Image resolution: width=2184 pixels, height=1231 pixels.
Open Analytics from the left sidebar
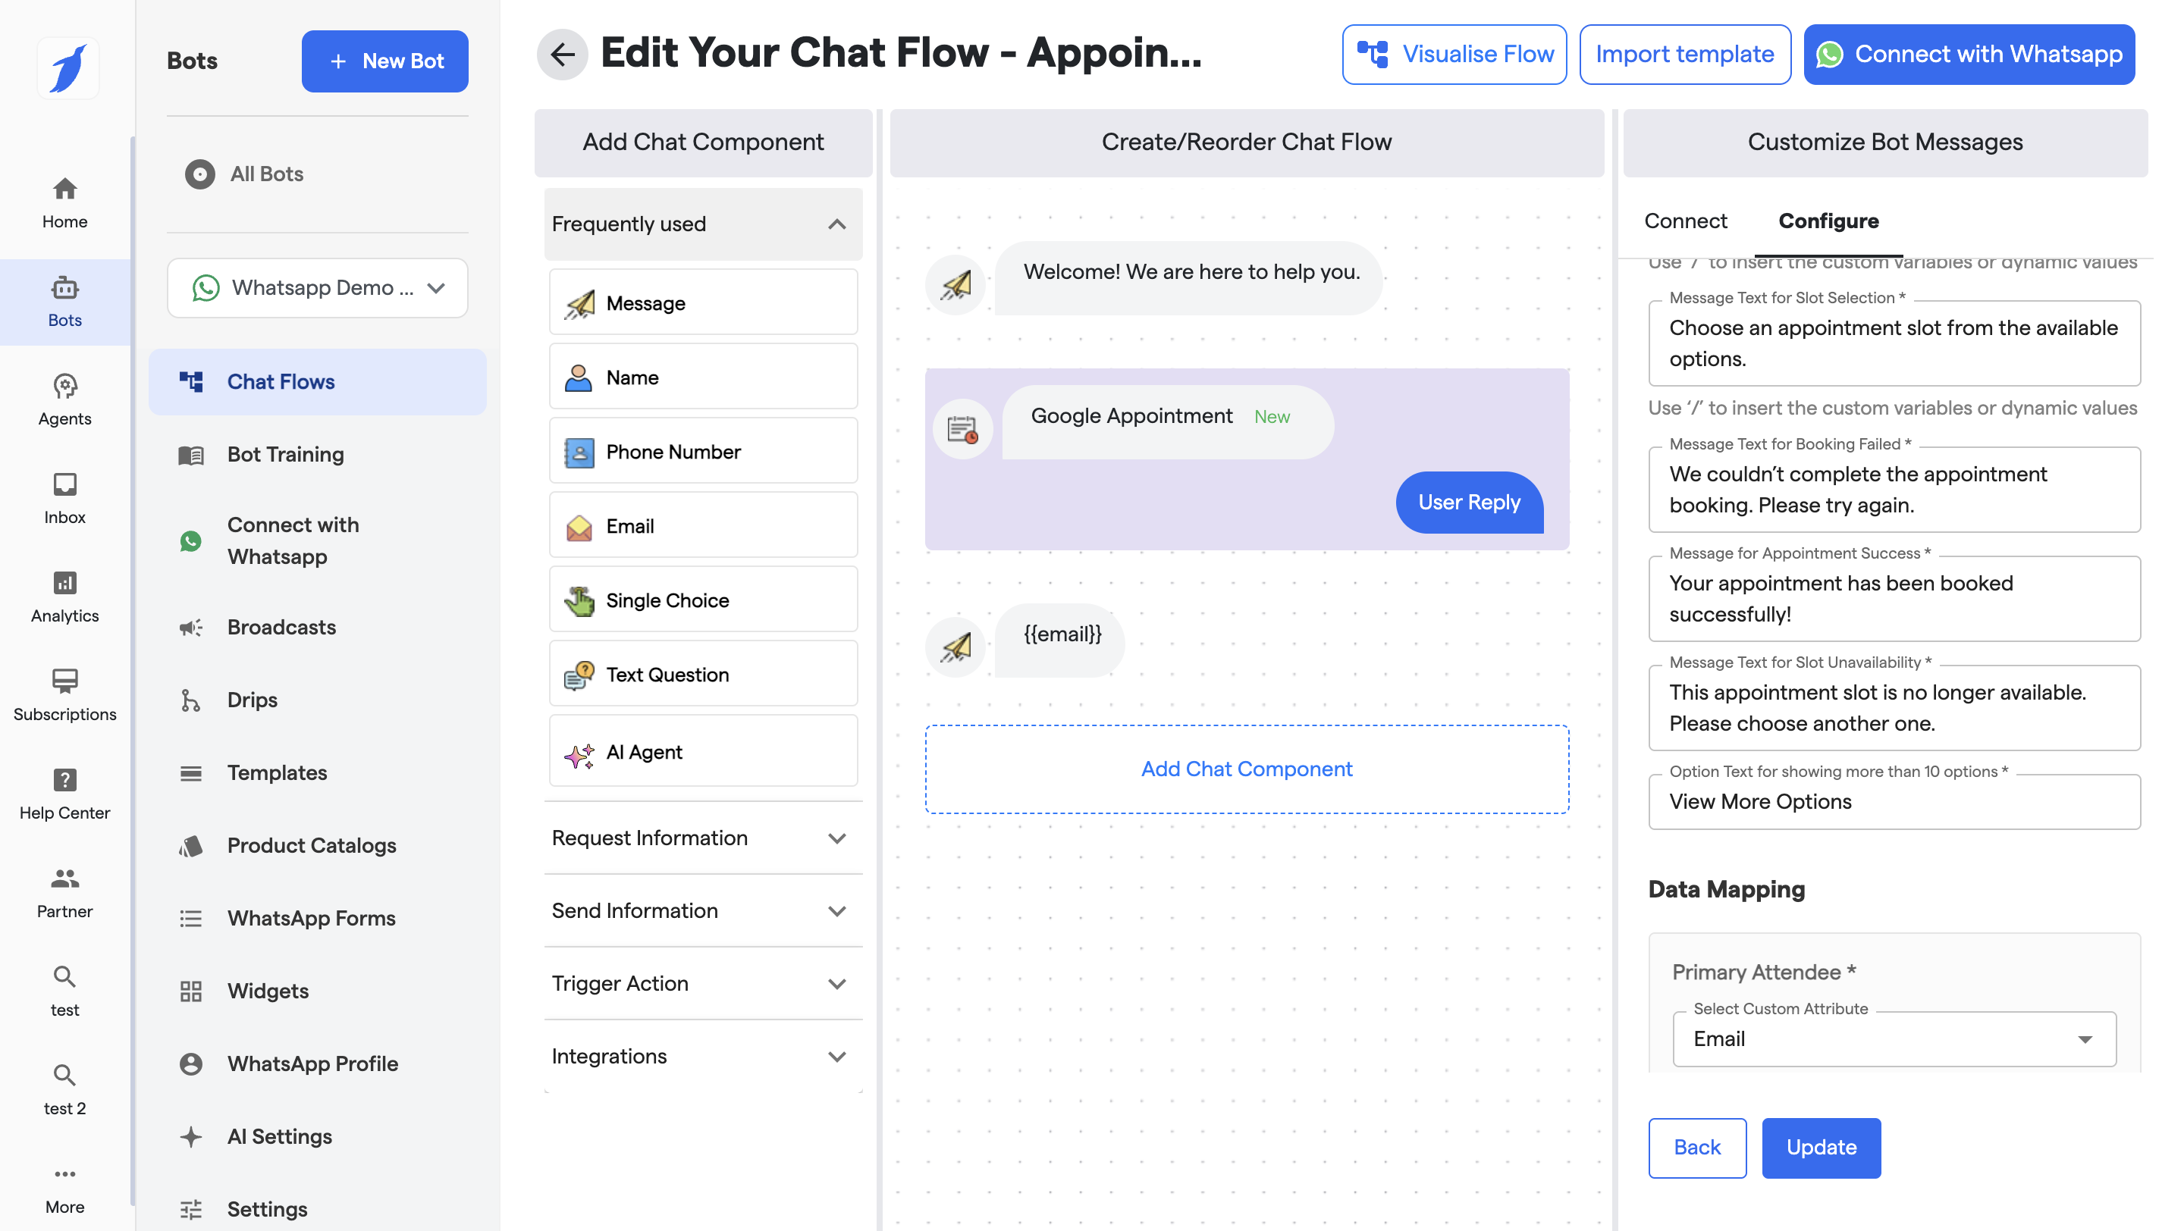click(x=64, y=597)
